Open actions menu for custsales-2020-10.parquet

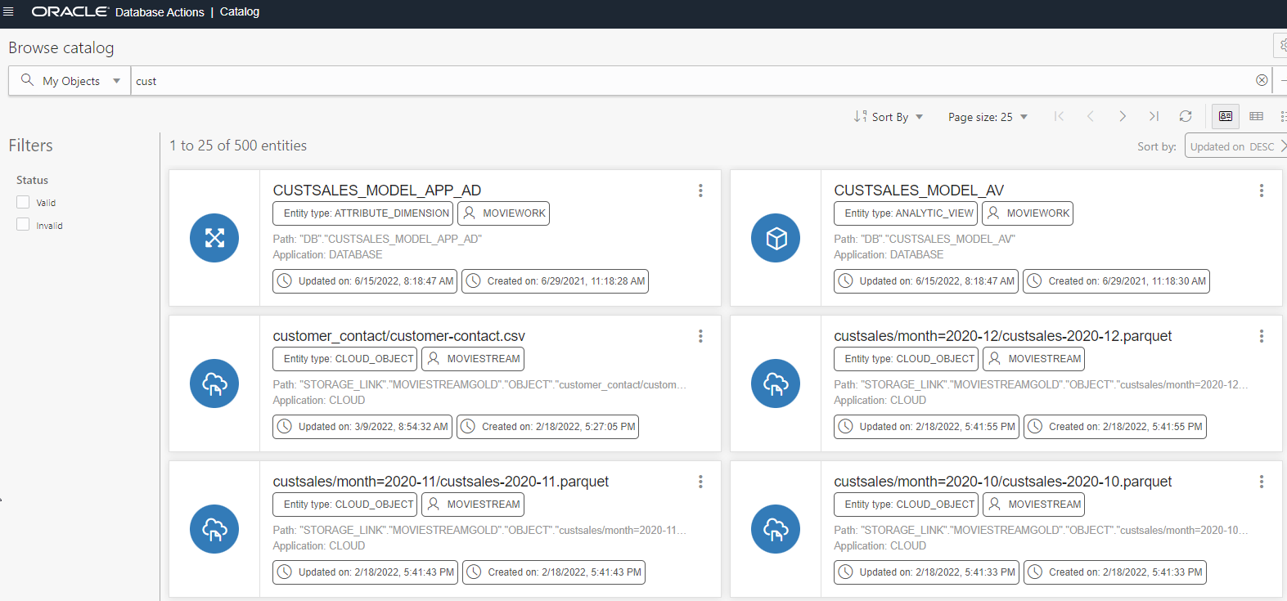point(1262,482)
